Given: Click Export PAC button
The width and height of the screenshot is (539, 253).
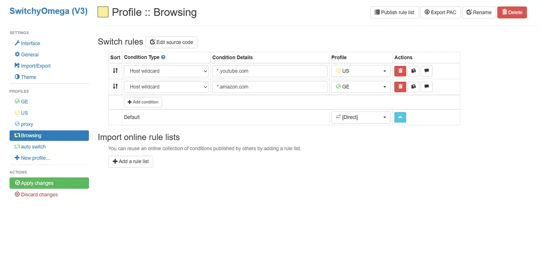Looking at the screenshot, I should (440, 12).
